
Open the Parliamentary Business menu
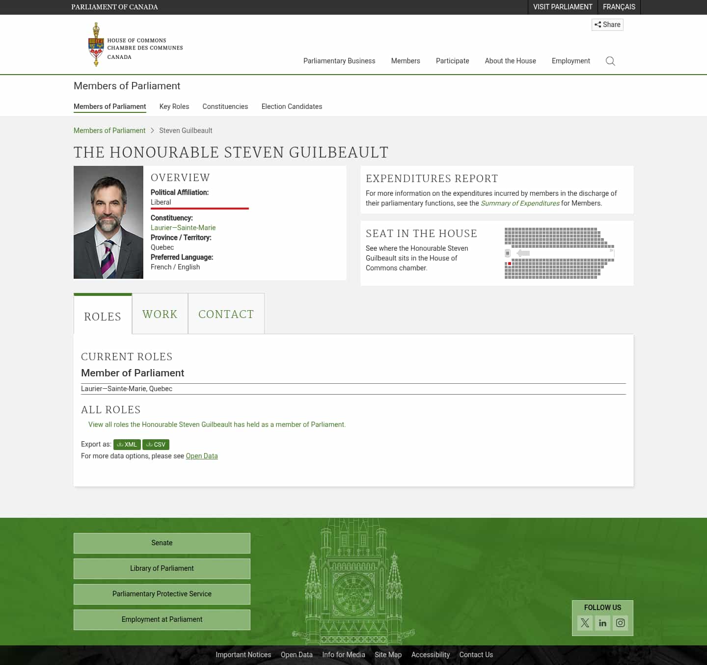(x=339, y=61)
